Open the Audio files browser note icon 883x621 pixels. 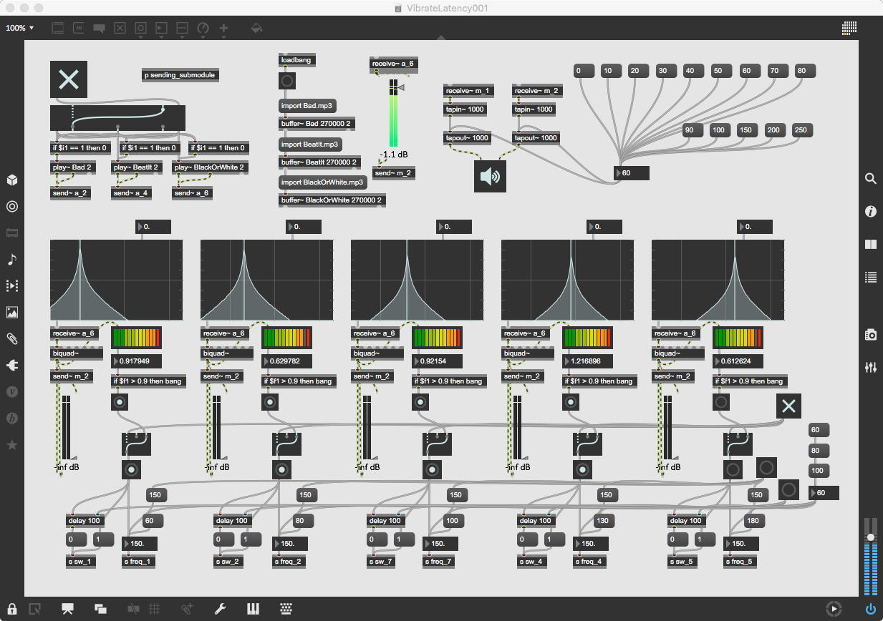point(11,259)
